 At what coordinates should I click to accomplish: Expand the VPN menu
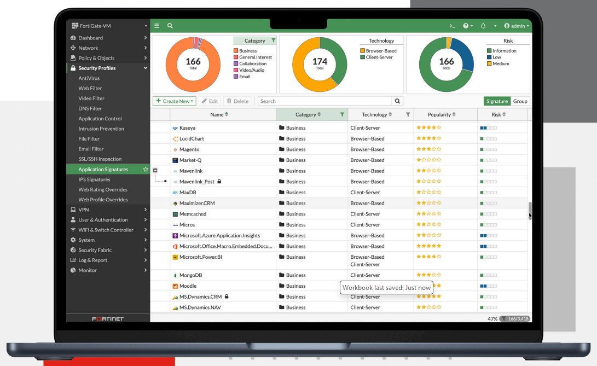point(108,210)
